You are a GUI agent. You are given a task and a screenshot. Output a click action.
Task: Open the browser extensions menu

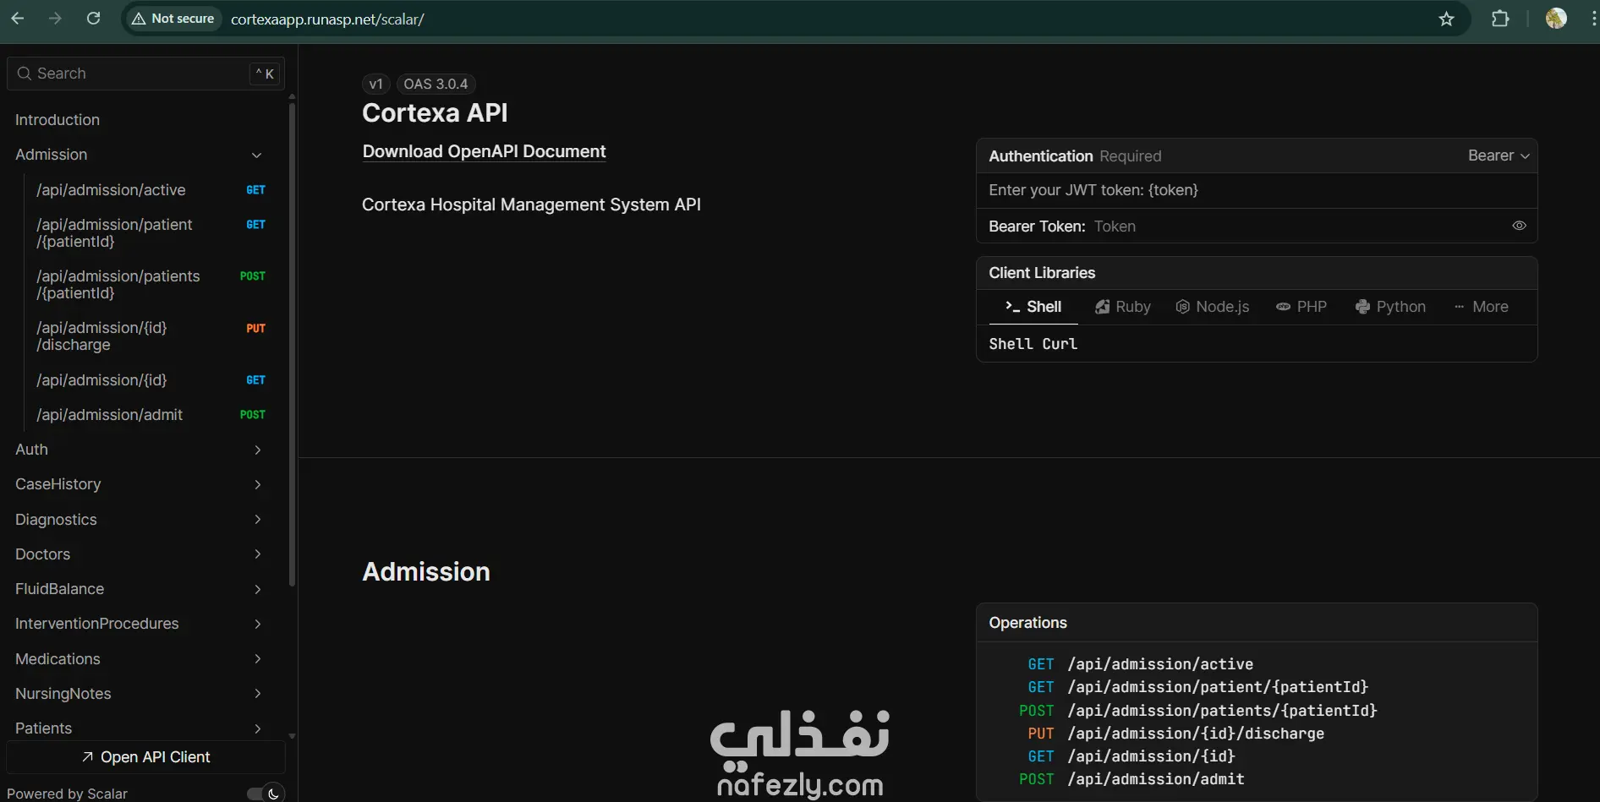click(1500, 19)
